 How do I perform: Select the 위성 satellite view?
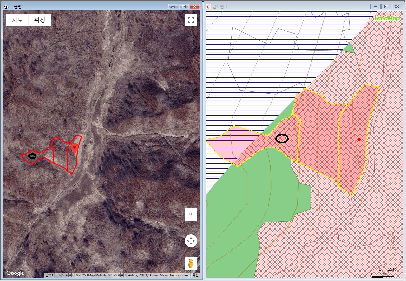(x=40, y=20)
